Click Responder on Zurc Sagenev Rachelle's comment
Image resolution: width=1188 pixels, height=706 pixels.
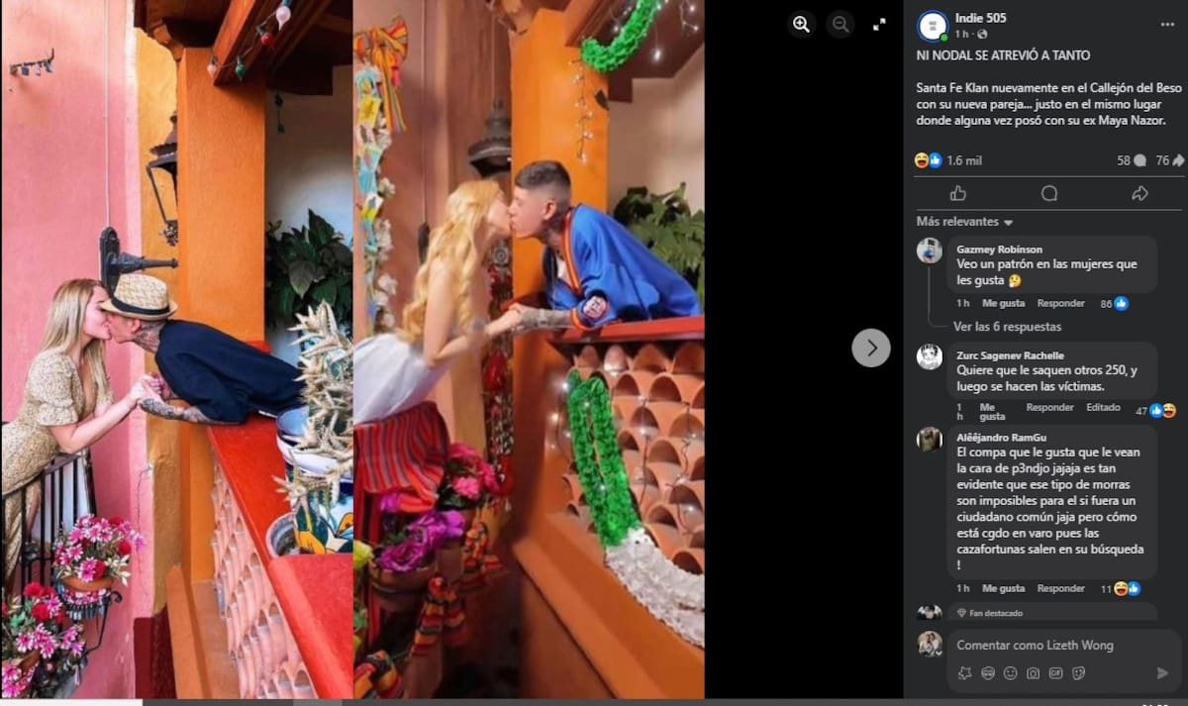click(1049, 407)
